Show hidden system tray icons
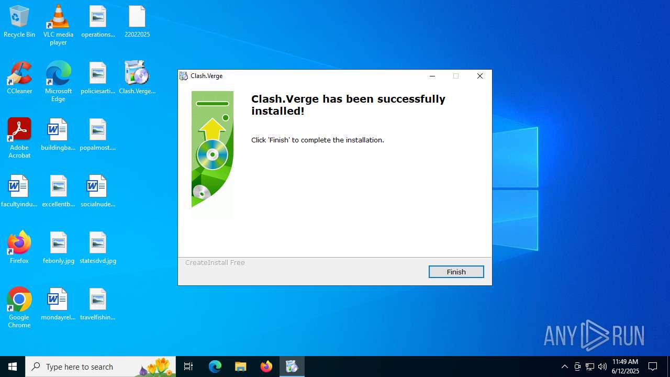 point(565,367)
